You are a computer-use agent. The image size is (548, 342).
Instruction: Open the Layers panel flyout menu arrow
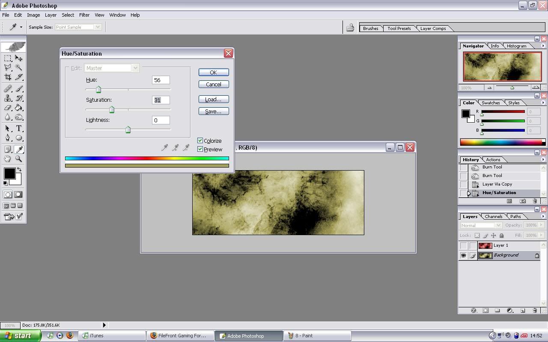543,216
